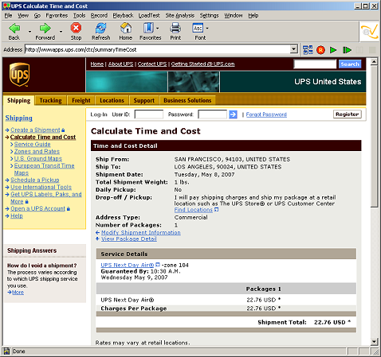Click the Address URL field
The image size is (381, 357).
coord(158,49)
